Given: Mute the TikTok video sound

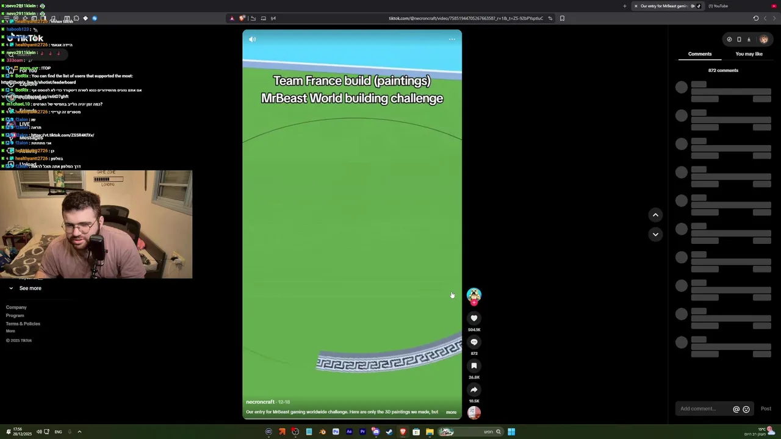Looking at the screenshot, I should (252, 39).
